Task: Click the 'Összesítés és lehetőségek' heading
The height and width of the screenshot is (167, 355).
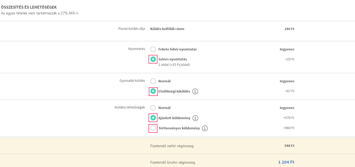Action: click(x=29, y=7)
